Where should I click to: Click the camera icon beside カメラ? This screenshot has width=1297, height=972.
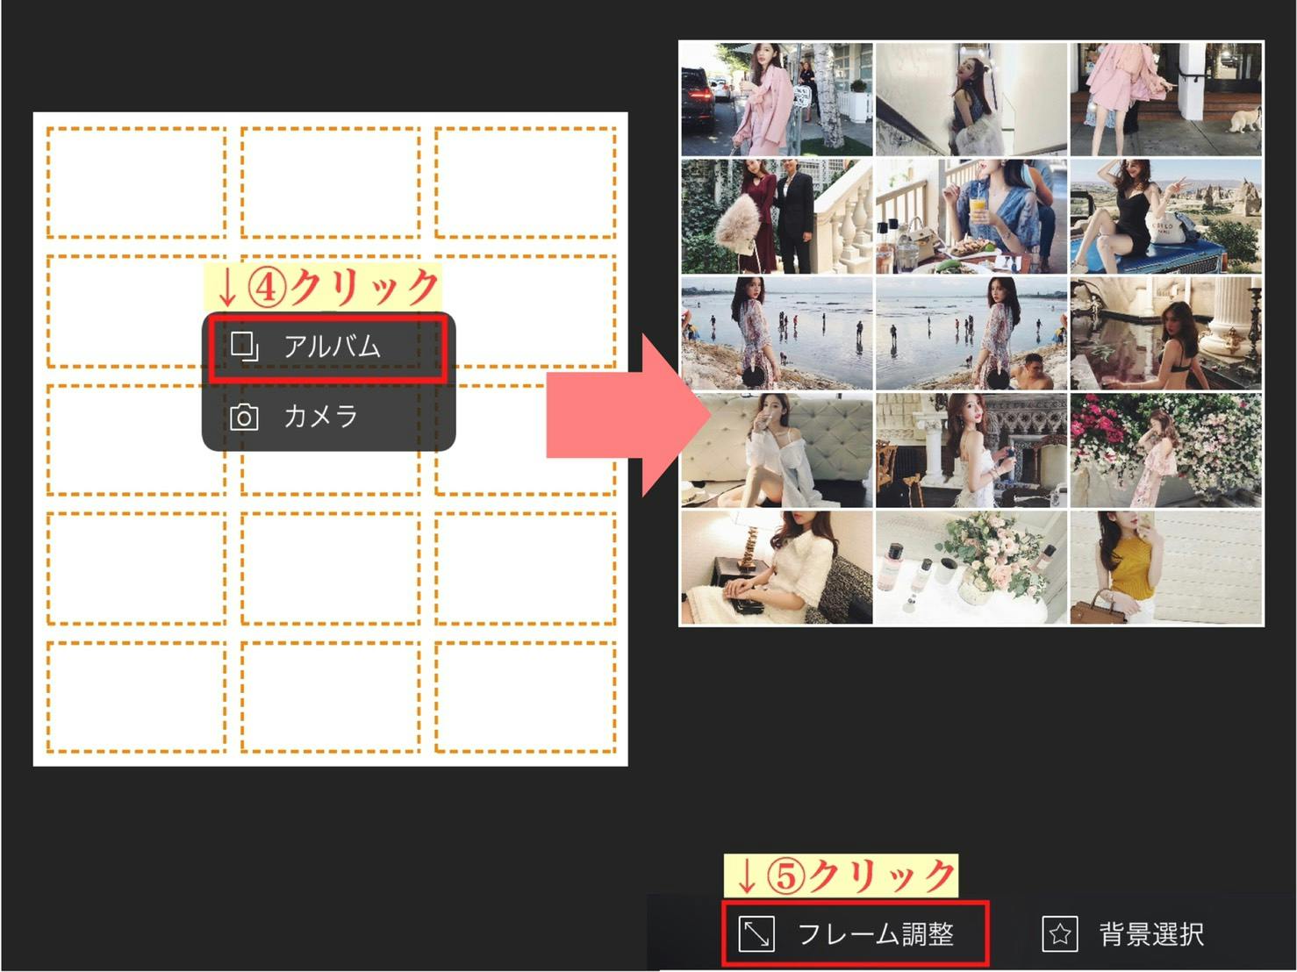(244, 417)
